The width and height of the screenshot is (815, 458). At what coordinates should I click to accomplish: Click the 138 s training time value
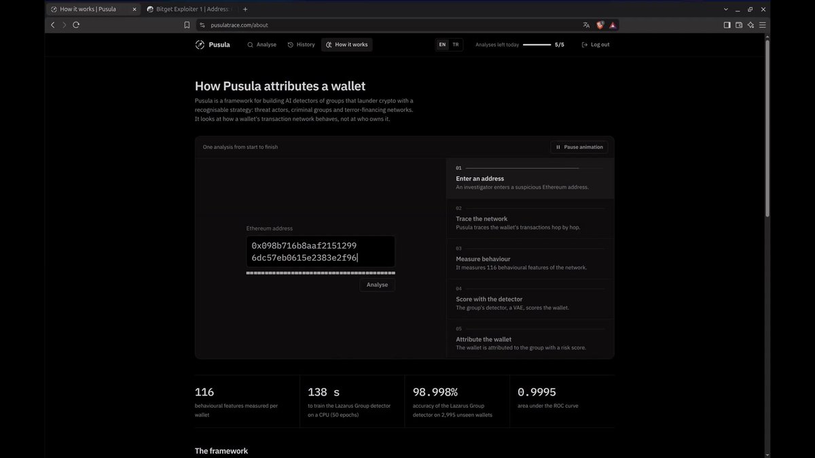tap(324, 392)
